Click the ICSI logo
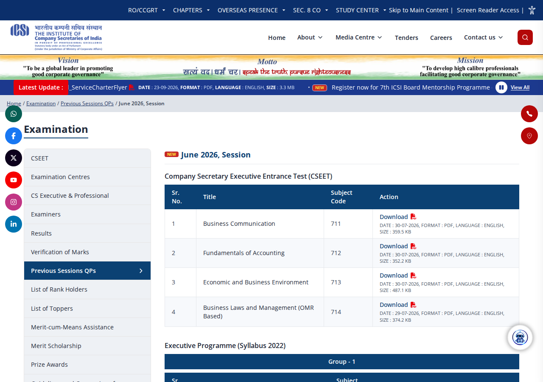The image size is (543, 382). click(x=56, y=37)
